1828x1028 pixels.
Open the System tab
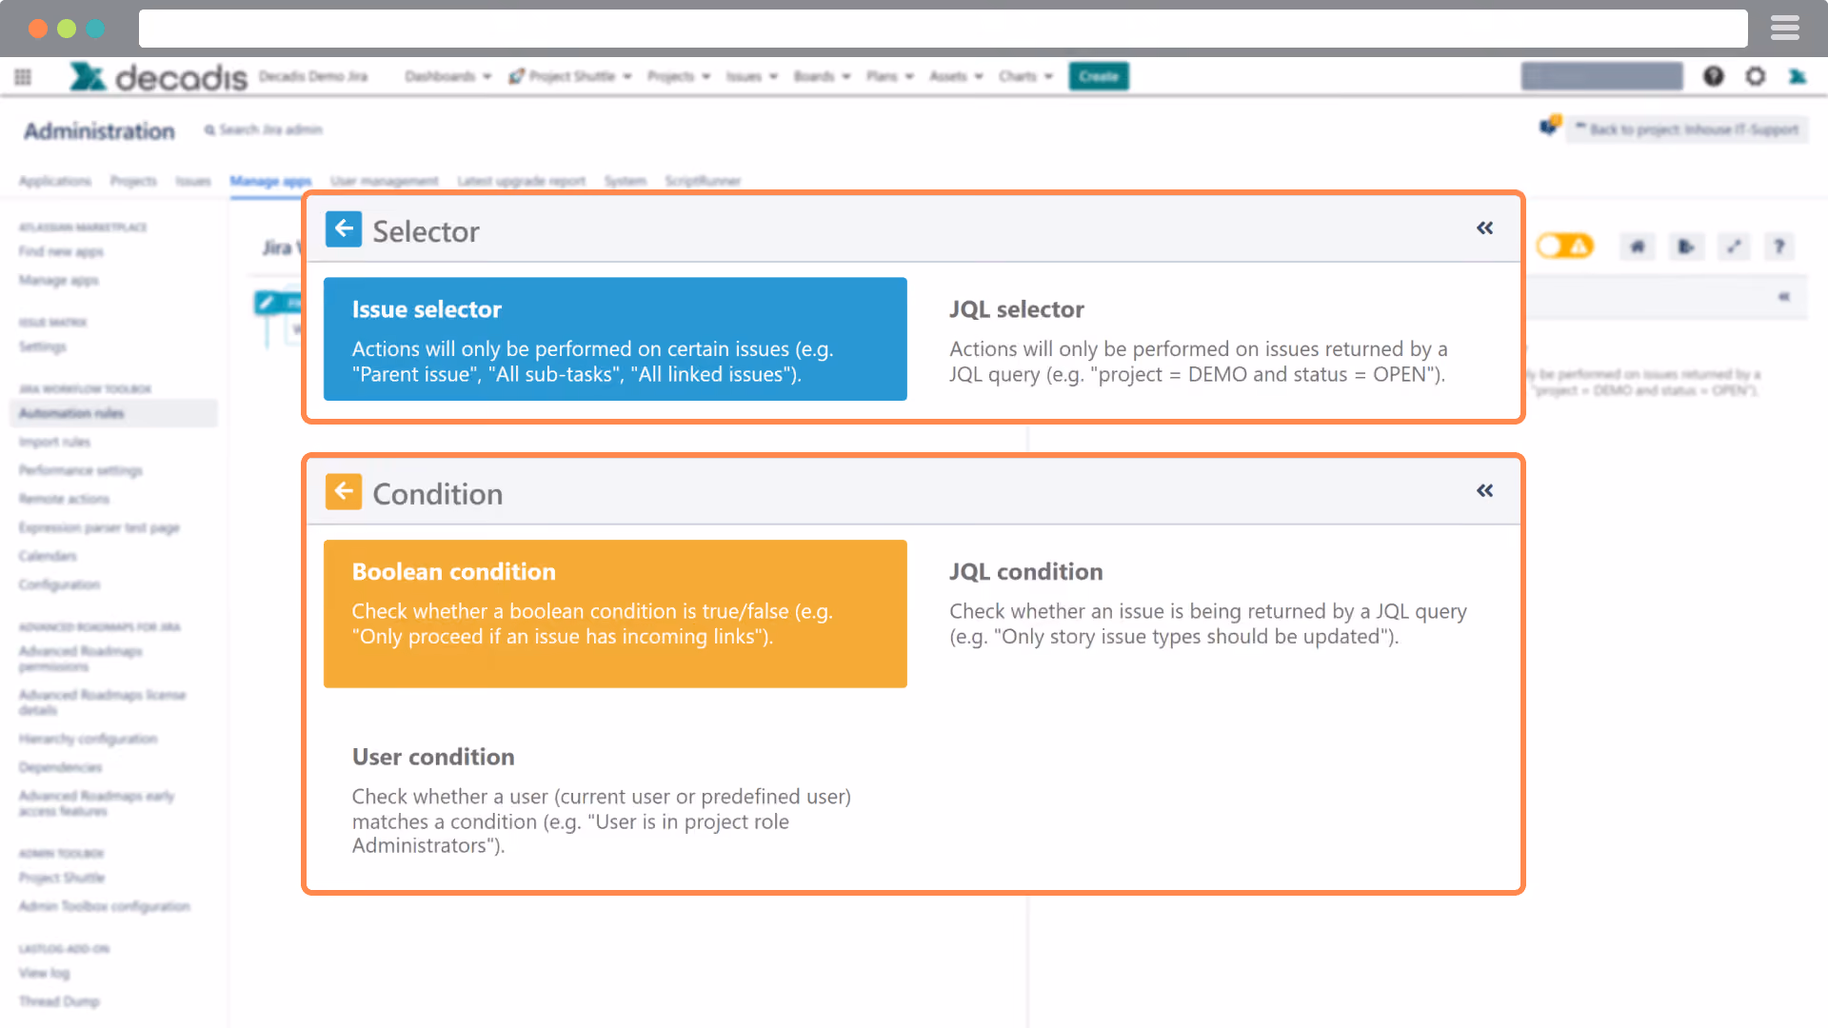point(626,181)
